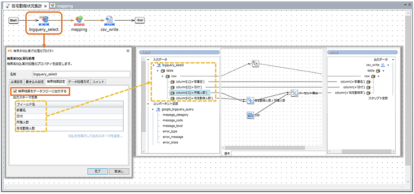Click the csv_write component icon
Viewport: 414px width, 194px height.
pos(109,20)
